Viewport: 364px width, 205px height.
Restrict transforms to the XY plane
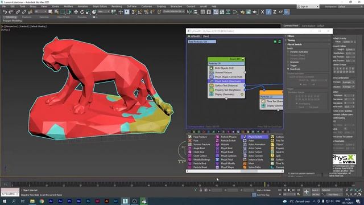[x=280, y=11]
